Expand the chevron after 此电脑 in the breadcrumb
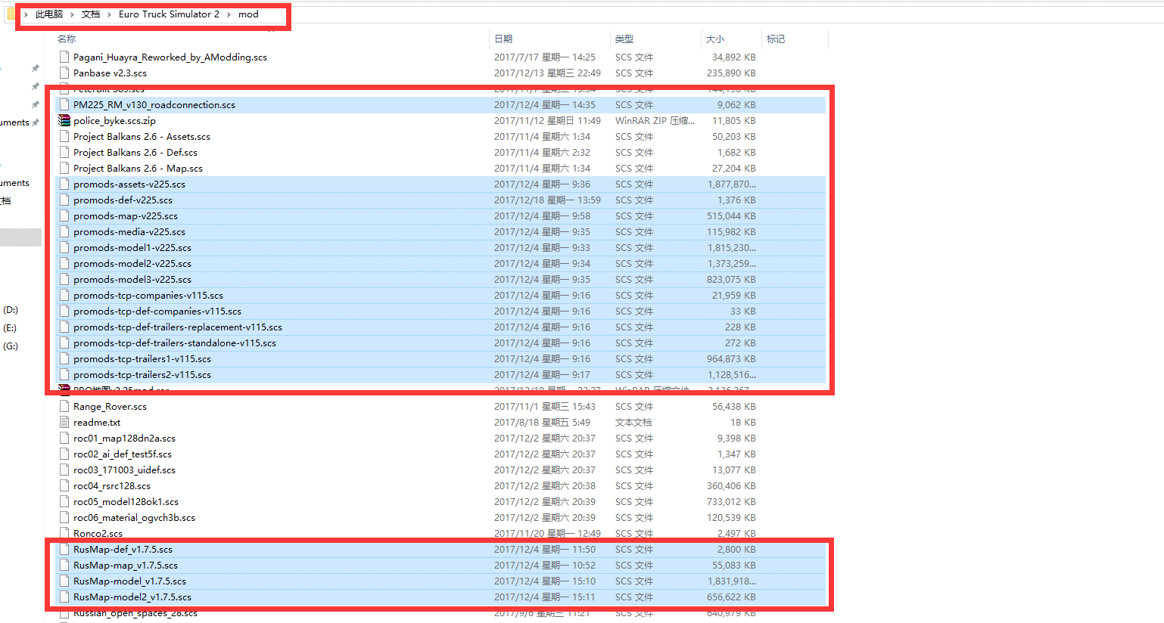Viewport: 1164px width, 623px height. tap(72, 14)
